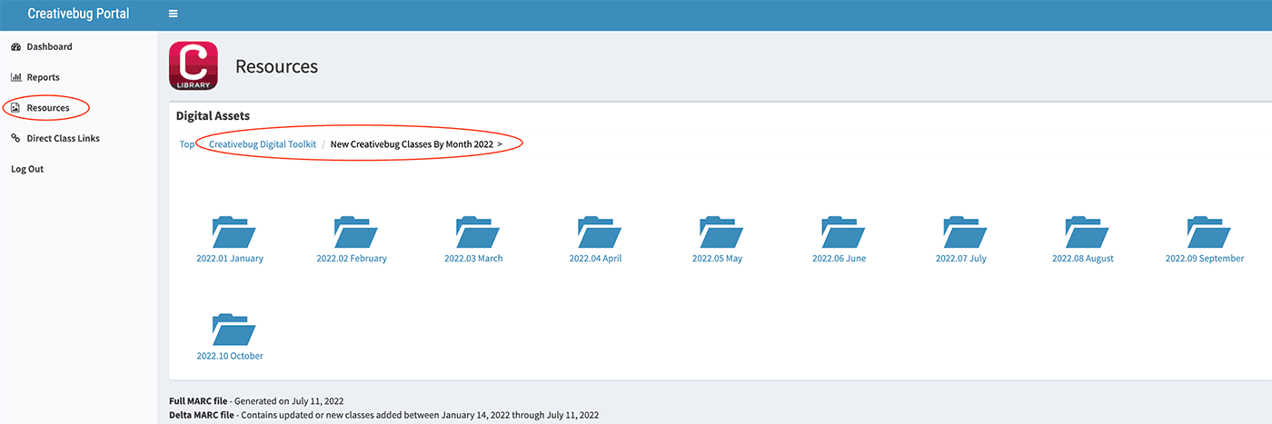Click the Dashboard gauge icon

(x=16, y=46)
